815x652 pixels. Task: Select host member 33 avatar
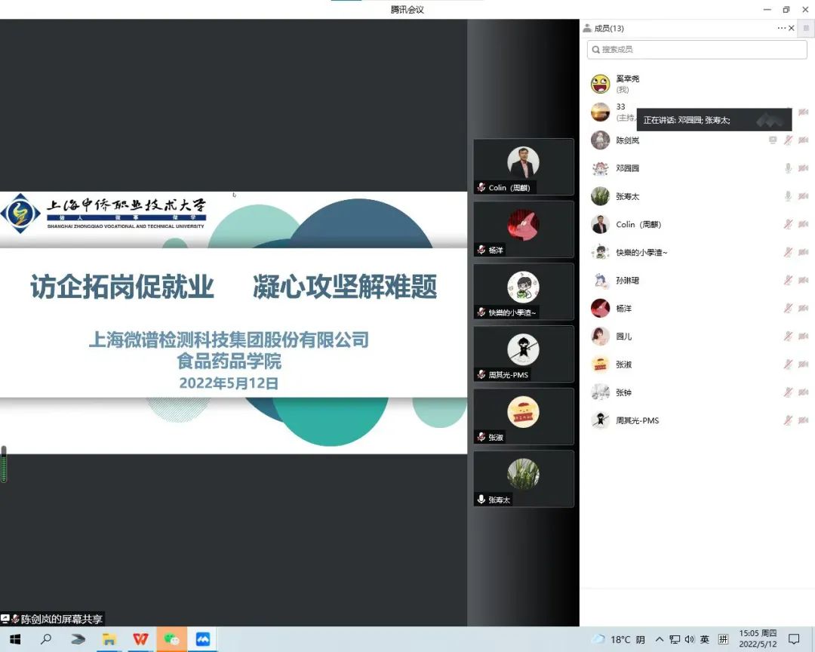point(601,112)
